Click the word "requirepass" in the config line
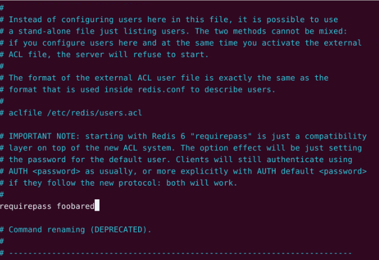This screenshot has height=260, width=379. click(x=25, y=206)
